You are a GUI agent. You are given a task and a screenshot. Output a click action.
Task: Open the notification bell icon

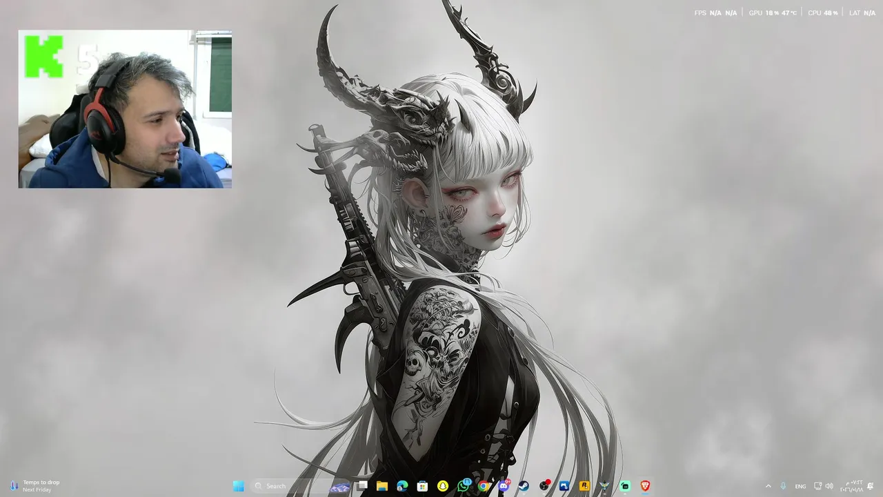point(871,486)
